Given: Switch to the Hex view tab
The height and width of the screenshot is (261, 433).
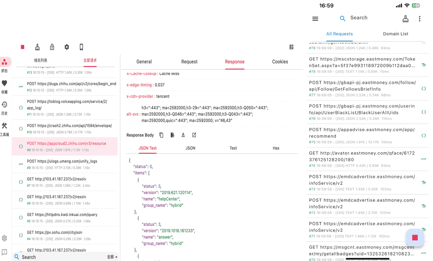Looking at the screenshot, I should pos(276,148).
